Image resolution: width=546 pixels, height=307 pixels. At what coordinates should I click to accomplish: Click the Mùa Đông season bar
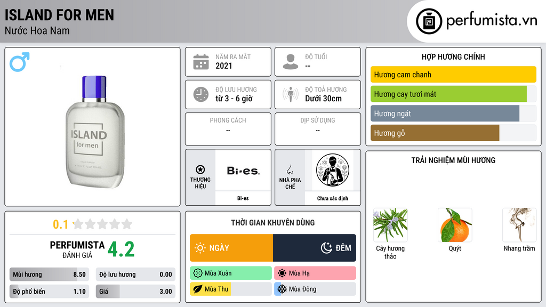point(315,289)
